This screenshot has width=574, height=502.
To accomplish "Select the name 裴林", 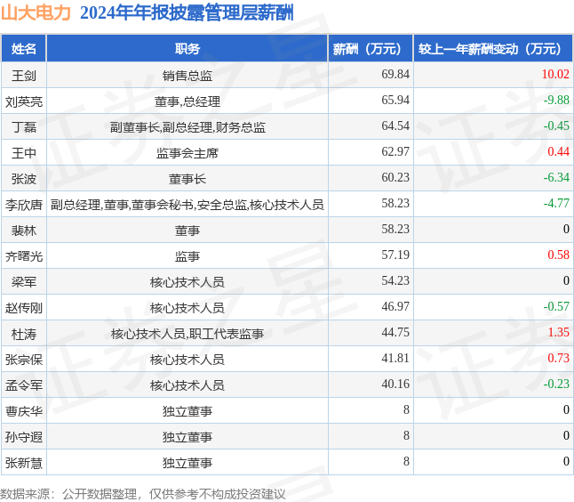I will coord(24,231).
